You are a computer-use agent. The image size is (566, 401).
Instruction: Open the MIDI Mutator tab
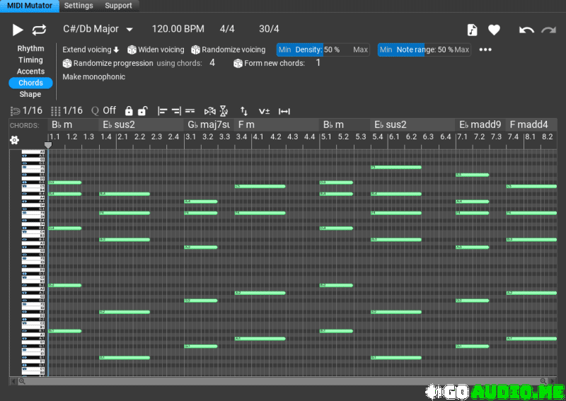30,6
